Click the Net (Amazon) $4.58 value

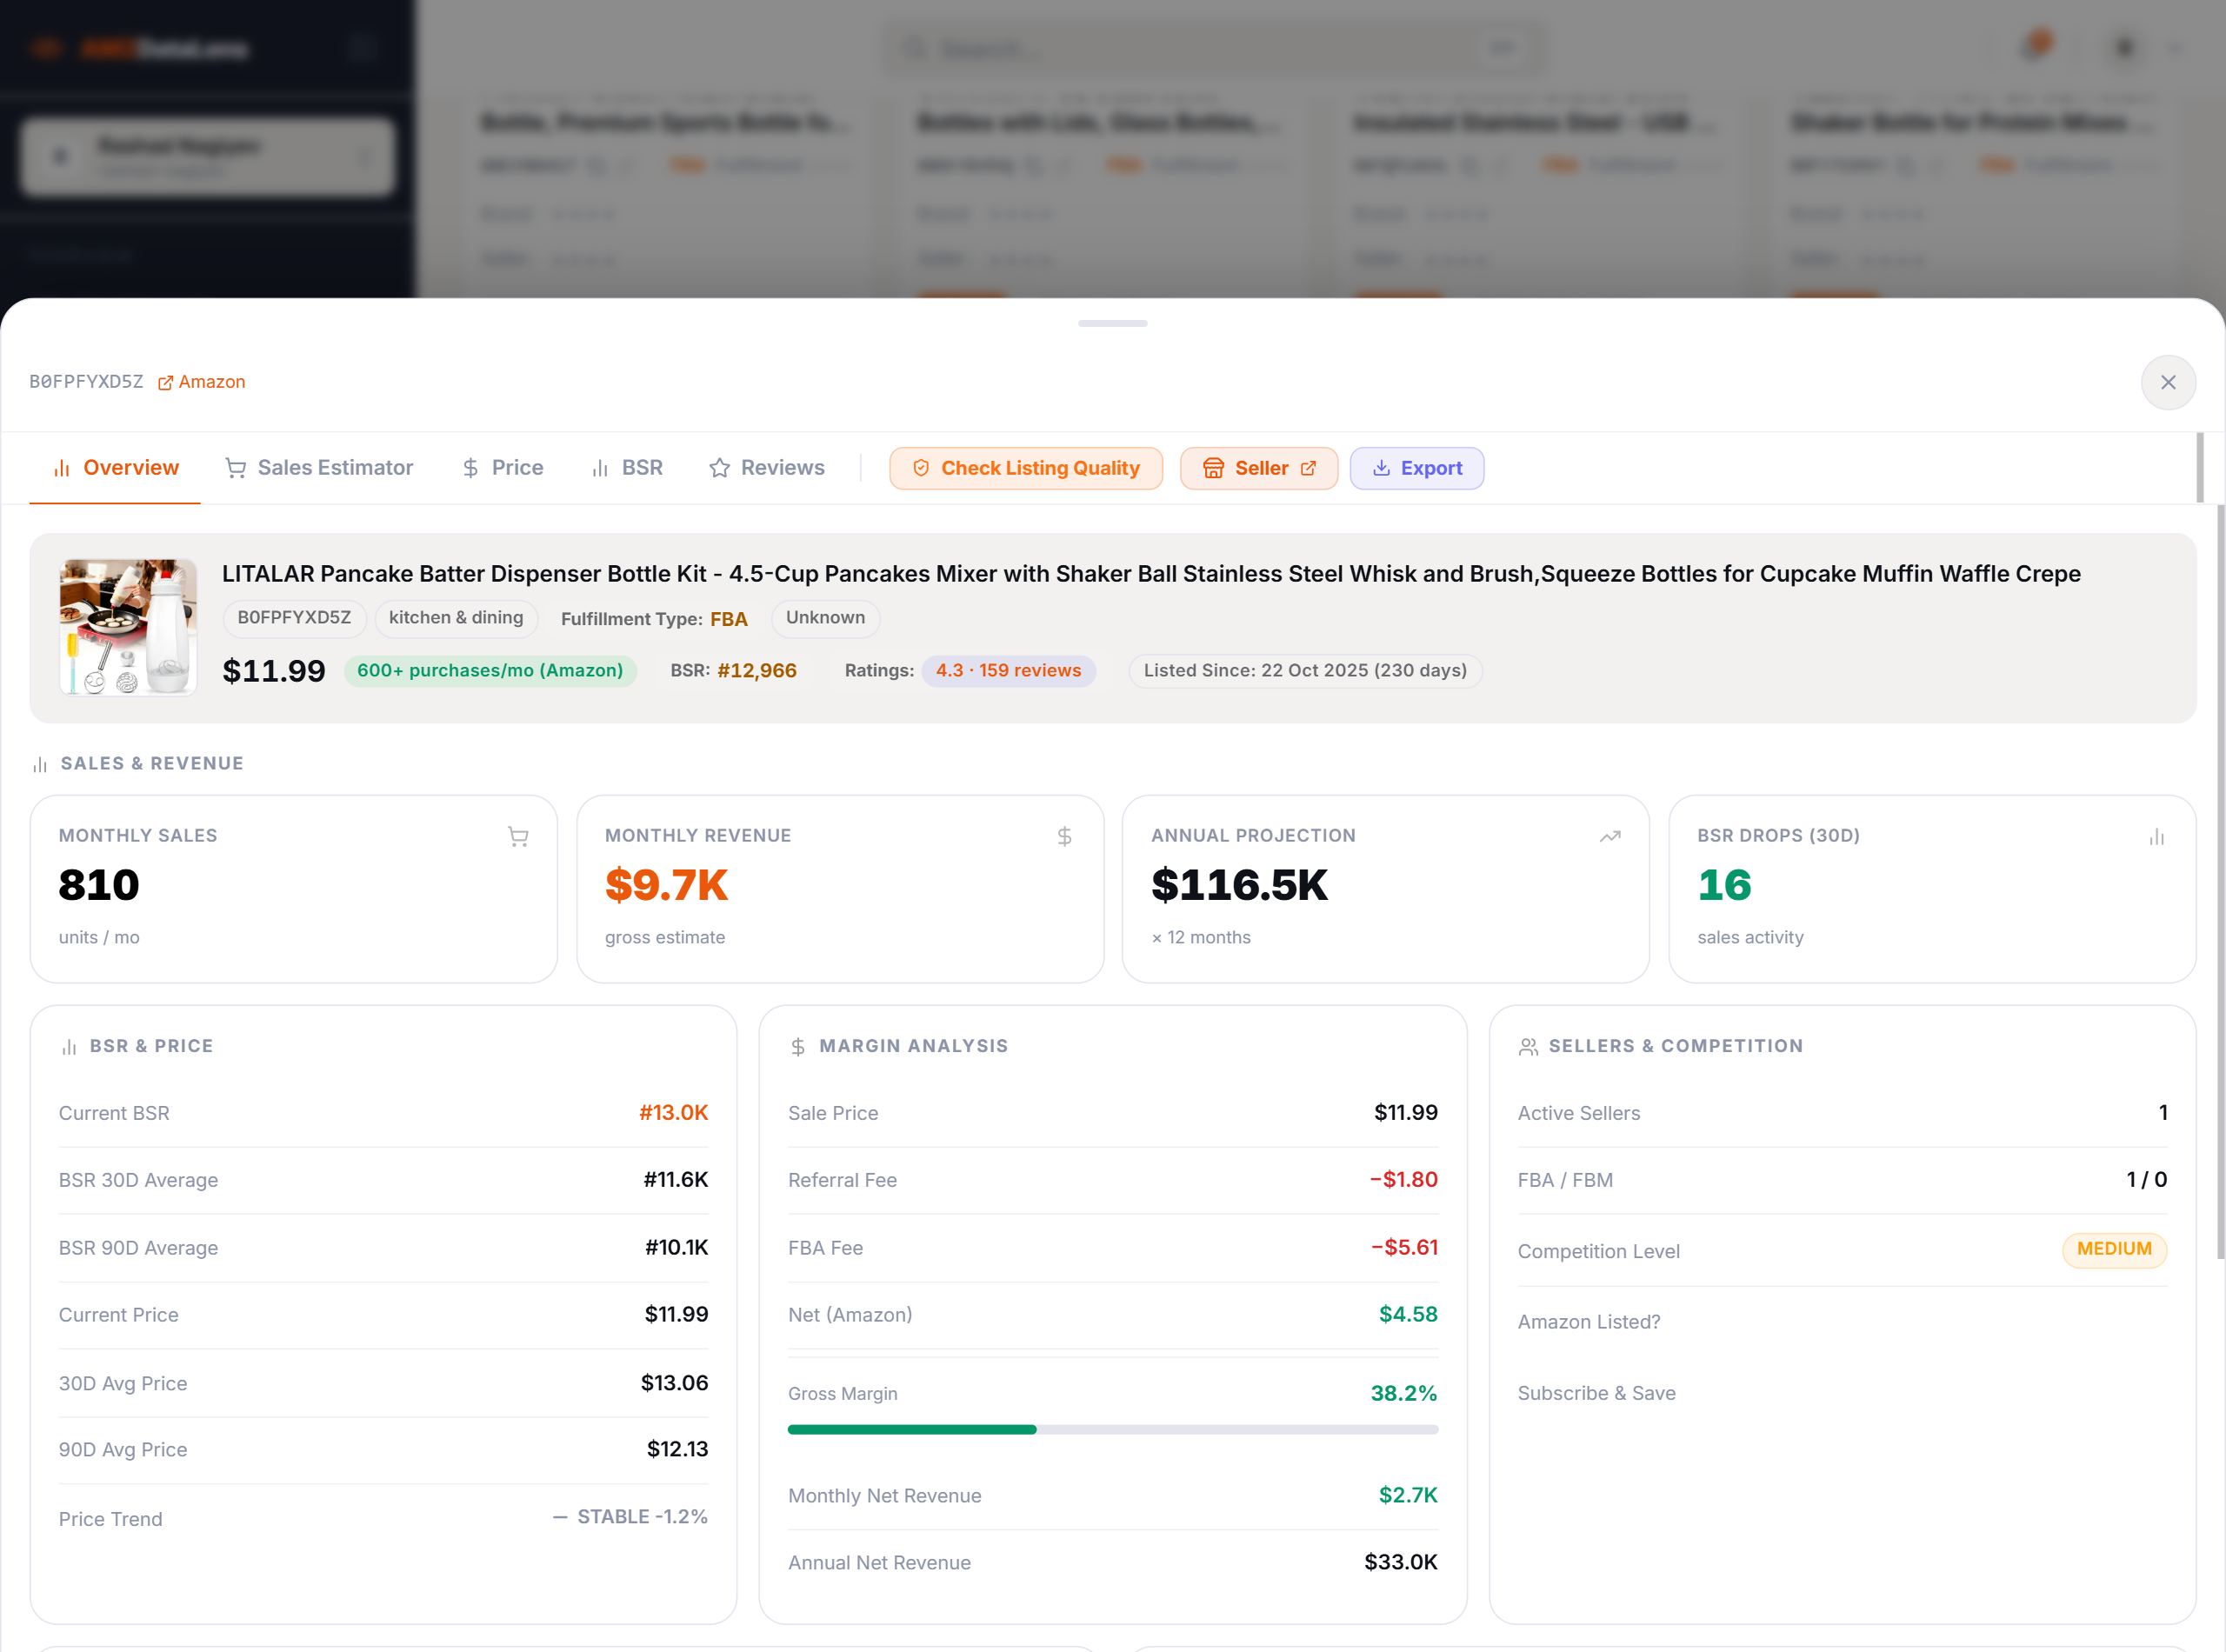point(1408,1315)
